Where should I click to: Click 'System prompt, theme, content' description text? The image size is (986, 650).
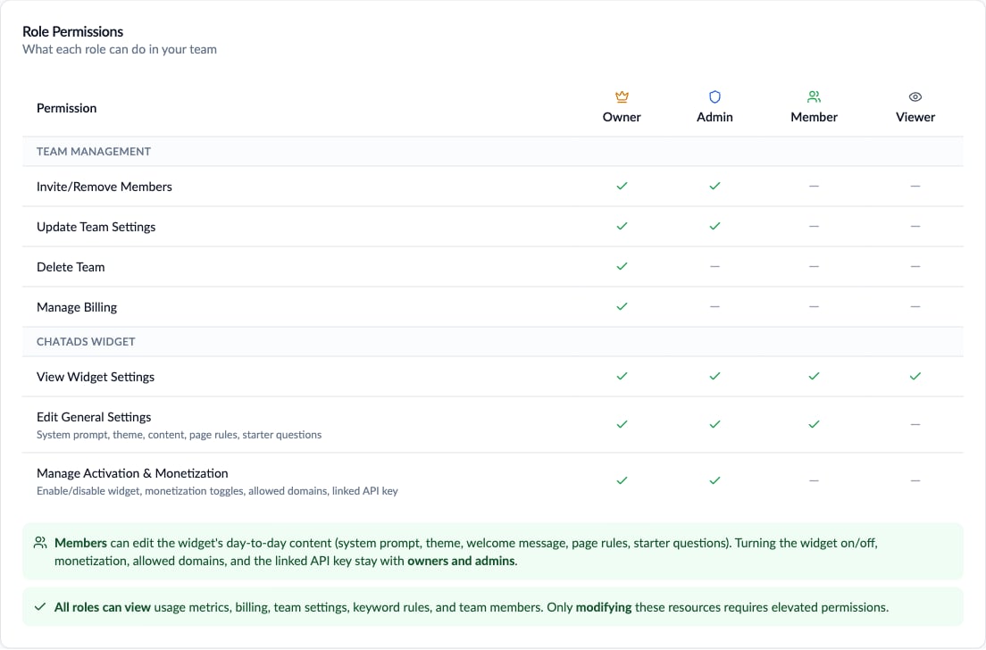tap(180, 435)
